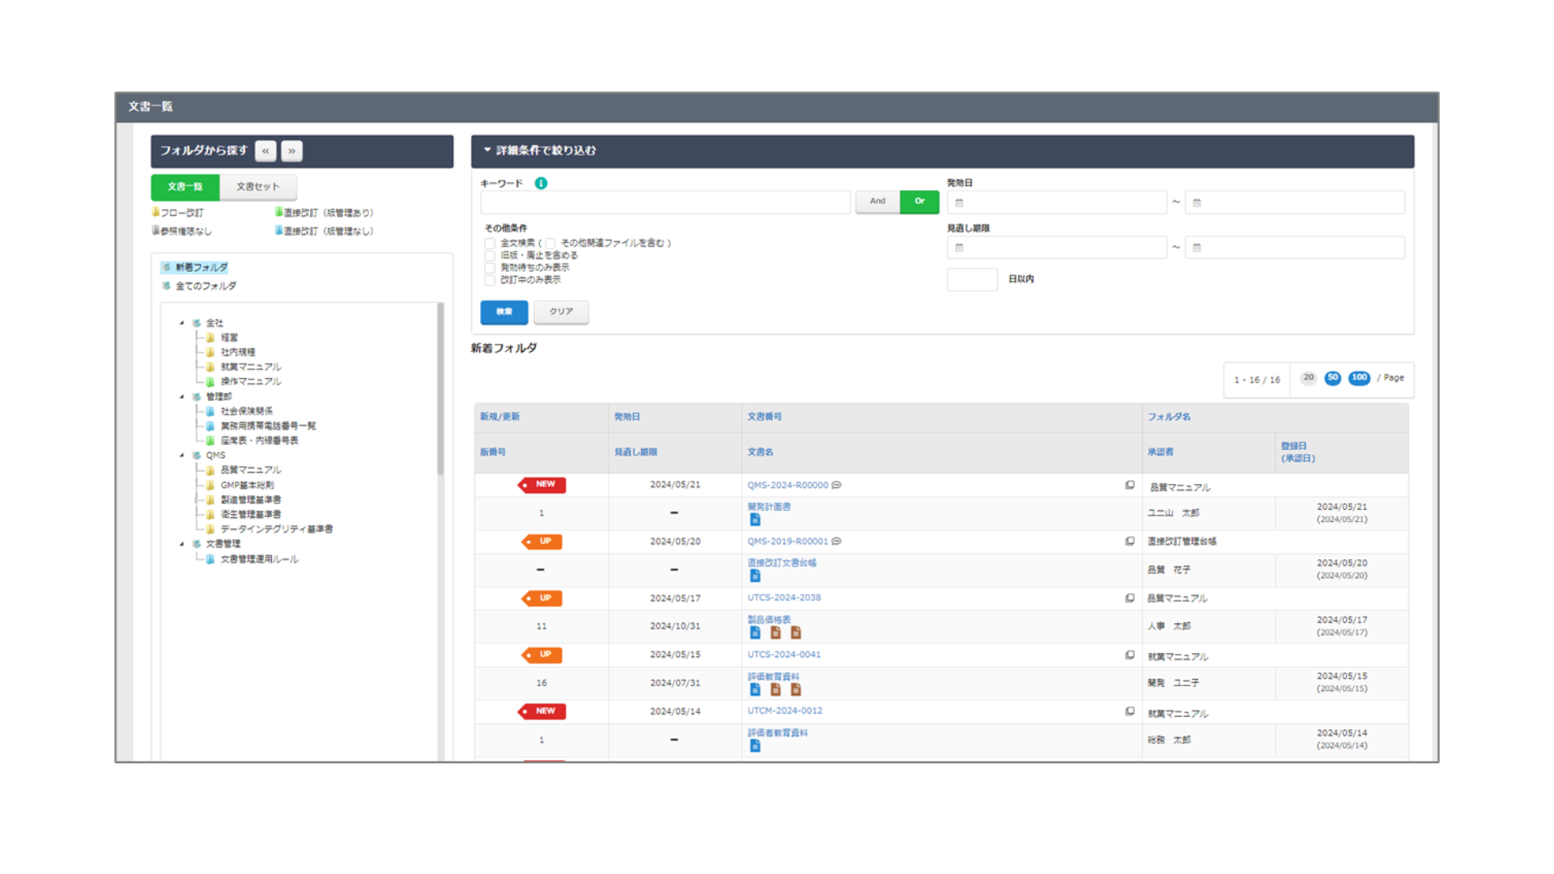
Task: Open second brown attachment icon under 評価教育資料
Action: pos(796,689)
